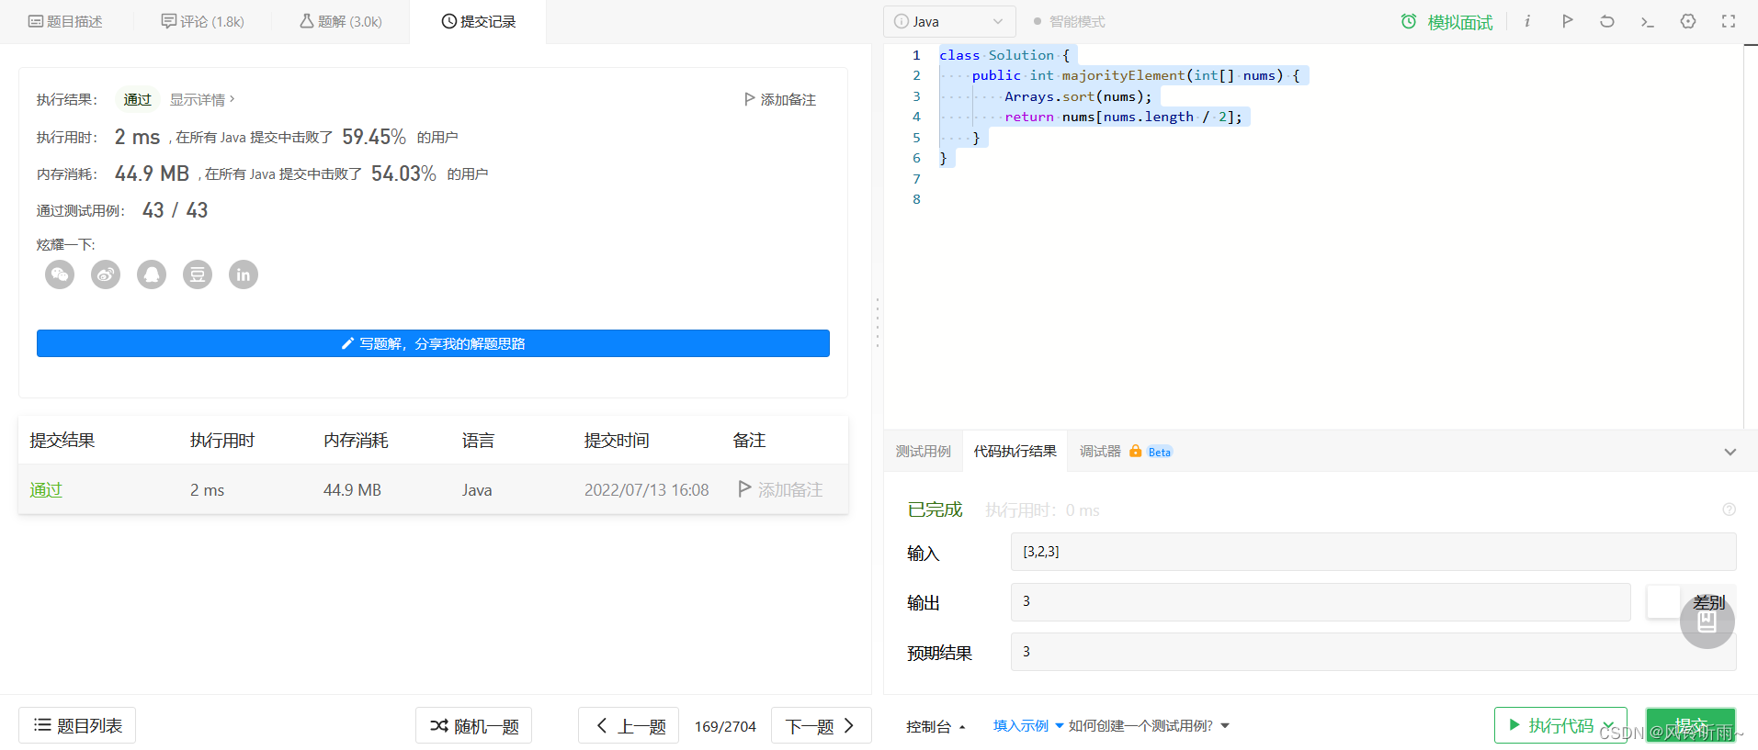This screenshot has height=750, width=1758.
Task: Click 添加备注 in the submission row
Action: pos(780,490)
